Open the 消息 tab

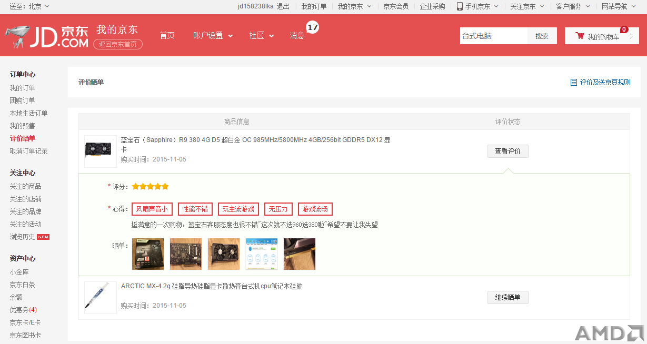pos(297,36)
